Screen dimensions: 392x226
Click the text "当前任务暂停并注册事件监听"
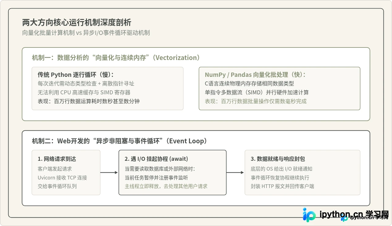(x=156, y=178)
